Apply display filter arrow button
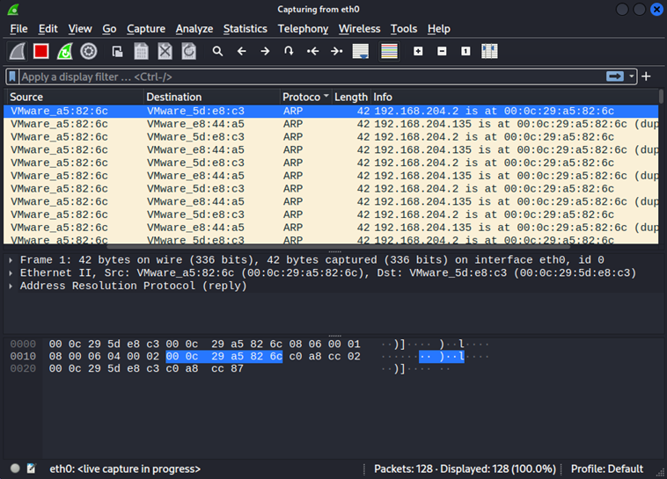667x479 pixels. click(615, 77)
